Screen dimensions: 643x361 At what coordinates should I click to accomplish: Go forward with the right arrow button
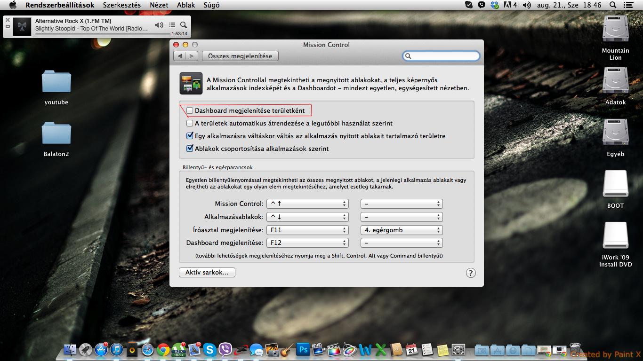click(x=192, y=56)
